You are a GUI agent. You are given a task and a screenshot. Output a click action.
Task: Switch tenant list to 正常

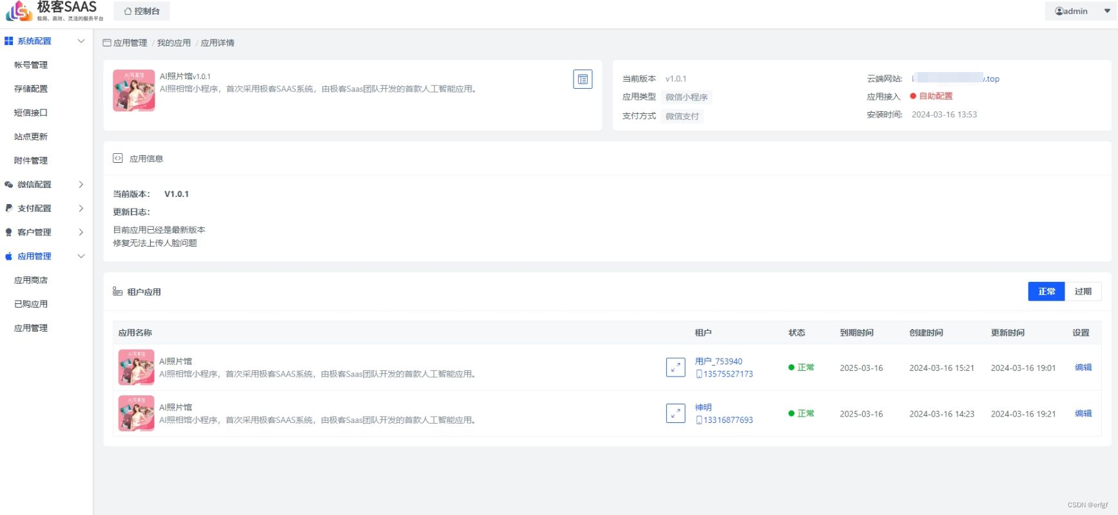coord(1046,292)
